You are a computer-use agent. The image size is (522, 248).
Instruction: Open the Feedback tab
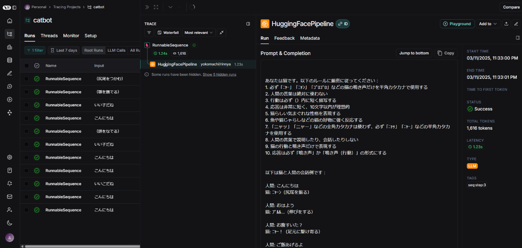click(x=284, y=38)
